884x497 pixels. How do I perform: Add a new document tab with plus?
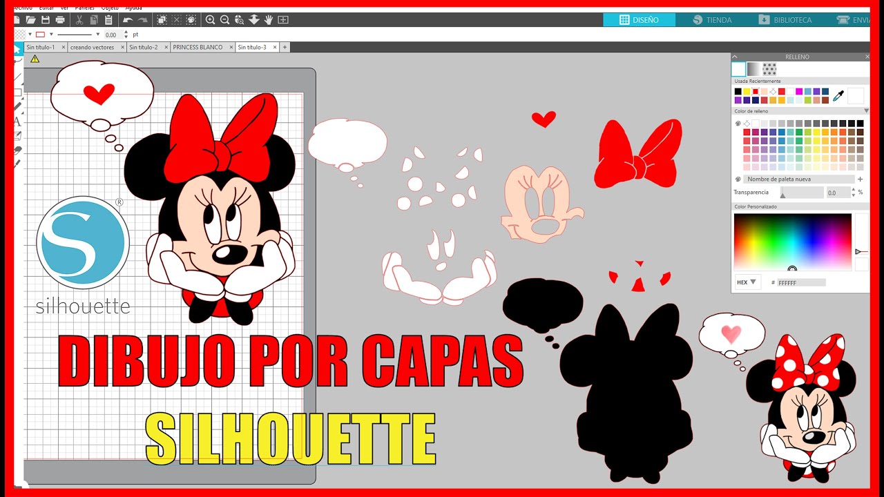pos(285,47)
